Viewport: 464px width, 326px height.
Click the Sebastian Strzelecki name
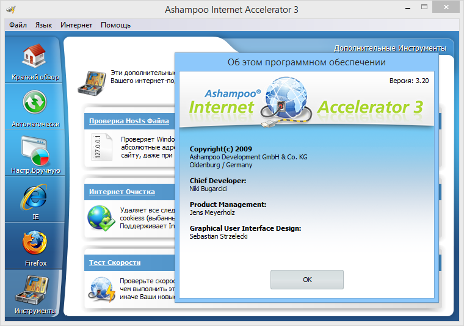pyautogui.click(x=219, y=236)
